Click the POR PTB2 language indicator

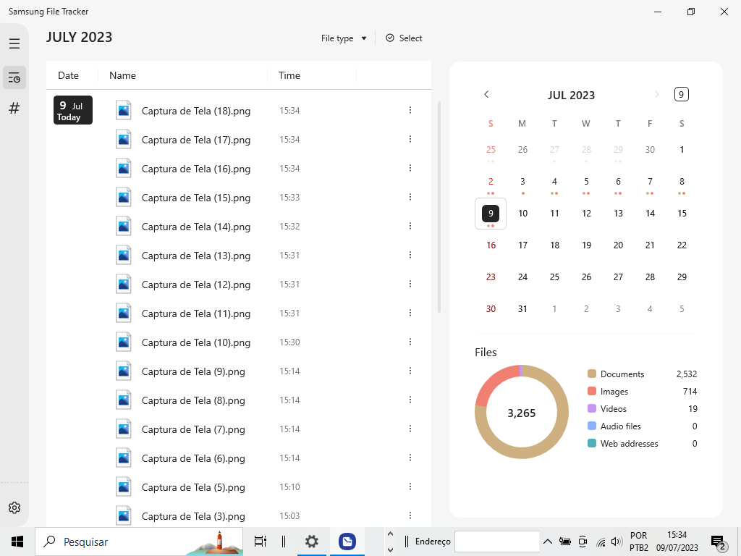point(638,542)
